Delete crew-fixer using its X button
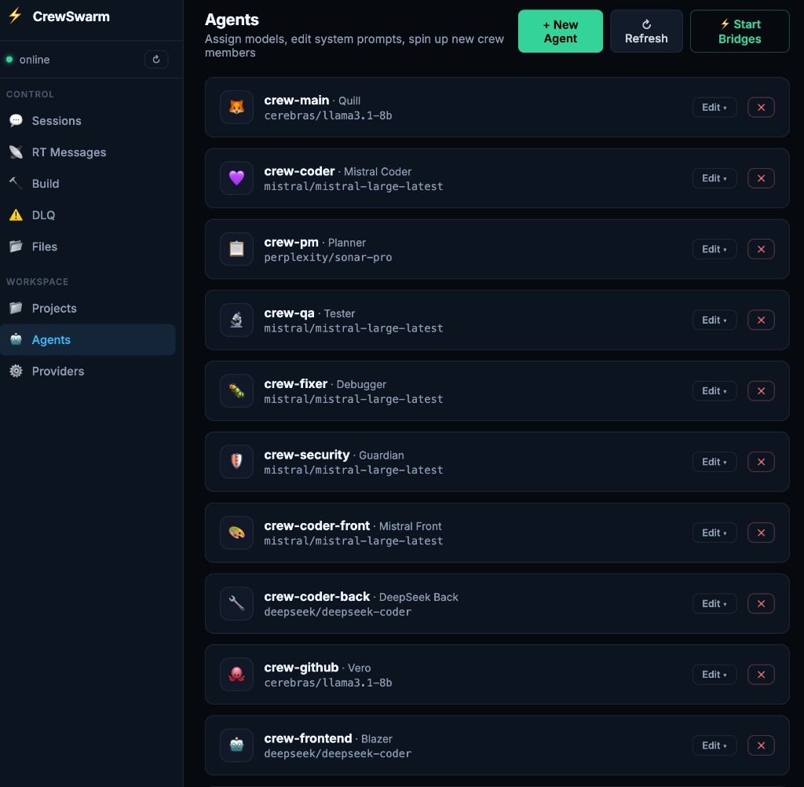Screen dimensions: 804x787 [x=760, y=390]
